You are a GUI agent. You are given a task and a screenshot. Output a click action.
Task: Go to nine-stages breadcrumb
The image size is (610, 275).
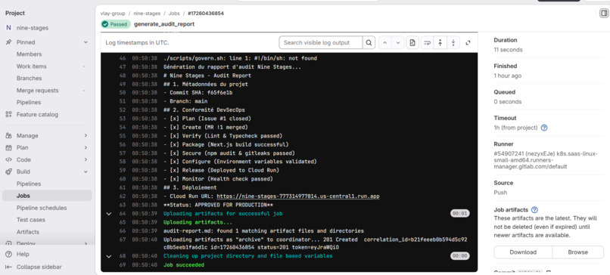click(147, 13)
